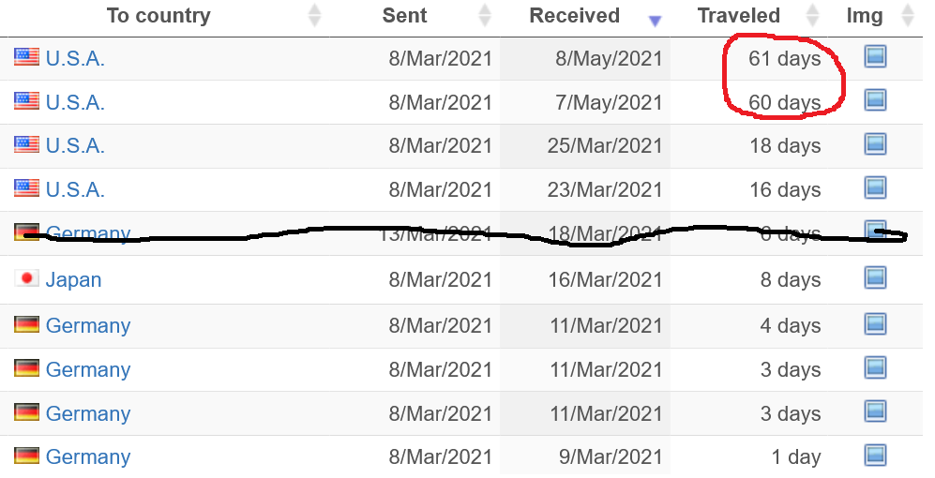Open U.S.A. link in 61 days row

(75, 58)
